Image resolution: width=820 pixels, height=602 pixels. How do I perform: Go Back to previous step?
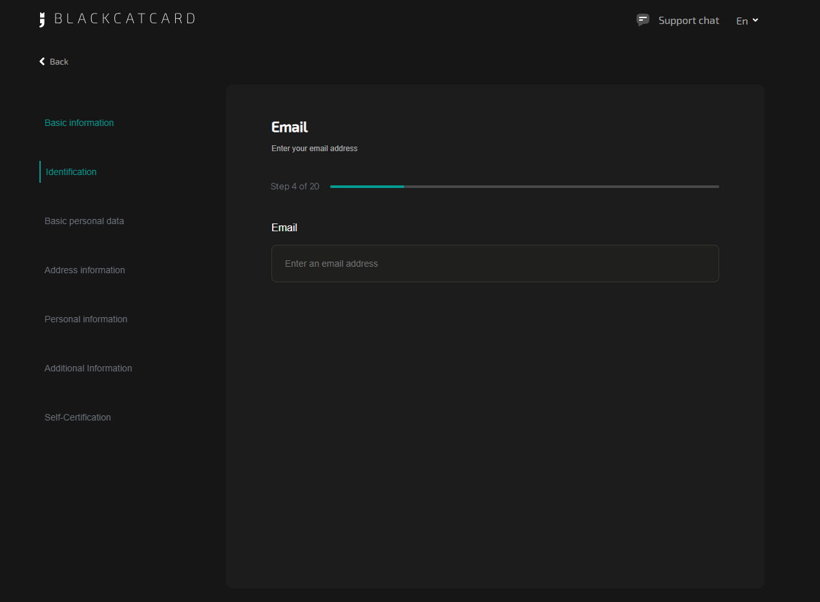pyautogui.click(x=54, y=61)
